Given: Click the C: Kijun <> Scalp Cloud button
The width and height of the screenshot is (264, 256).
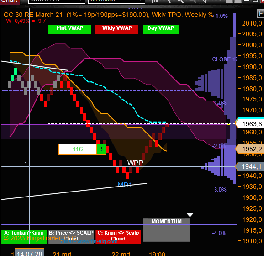Looking at the screenshot, I should click(x=118, y=237).
